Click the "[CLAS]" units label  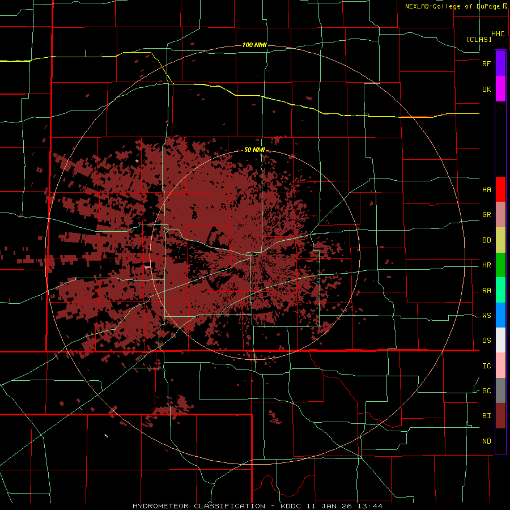pyautogui.click(x=479, y=39)
